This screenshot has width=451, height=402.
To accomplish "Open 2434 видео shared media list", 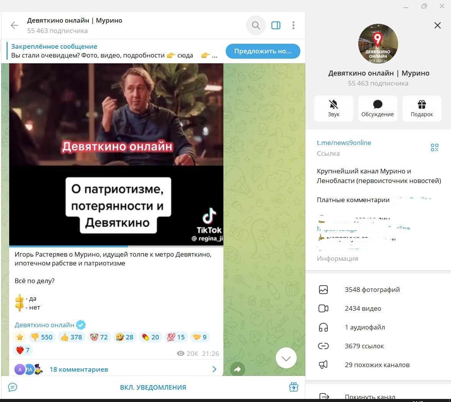I will pyautogui.click(x=362, y=308).
